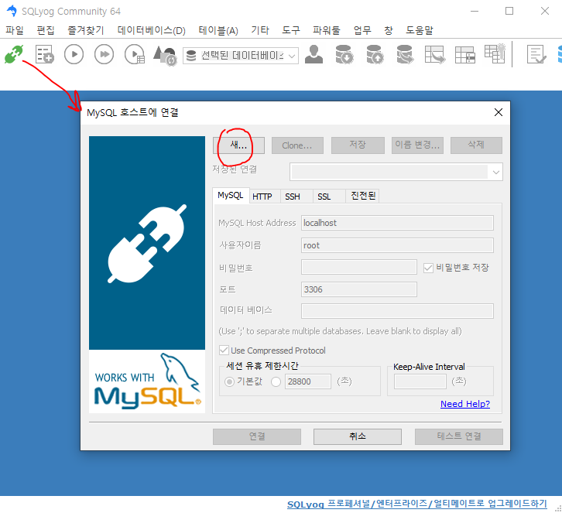This screenshot has width=562, height=513.
Task: Click the 연결 connect button
Action: (x=257, y=436)
